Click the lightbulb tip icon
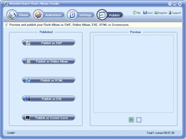Image resolution: width=186 pixels, height=139 pixels. pos(6,25)
